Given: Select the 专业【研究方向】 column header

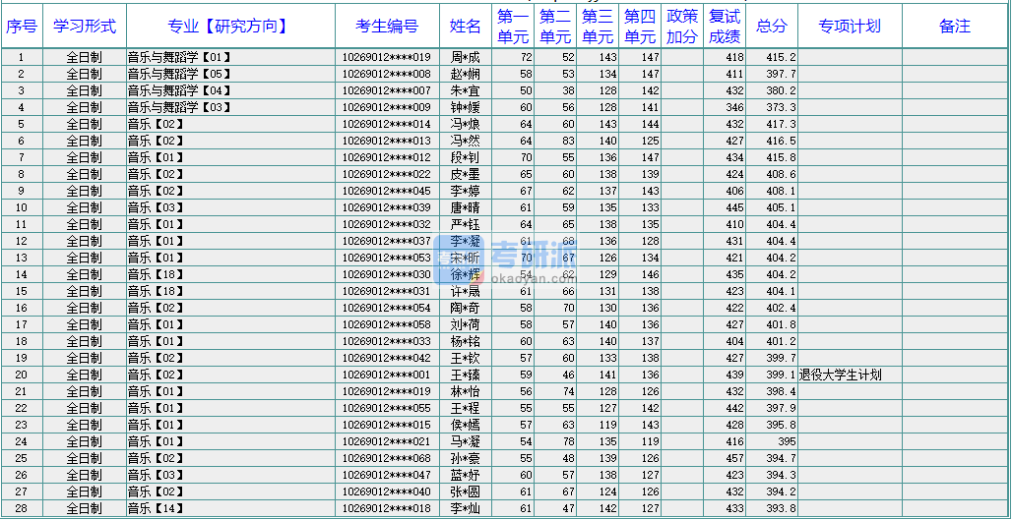Looking at the screenshot, I should (229, 27).
